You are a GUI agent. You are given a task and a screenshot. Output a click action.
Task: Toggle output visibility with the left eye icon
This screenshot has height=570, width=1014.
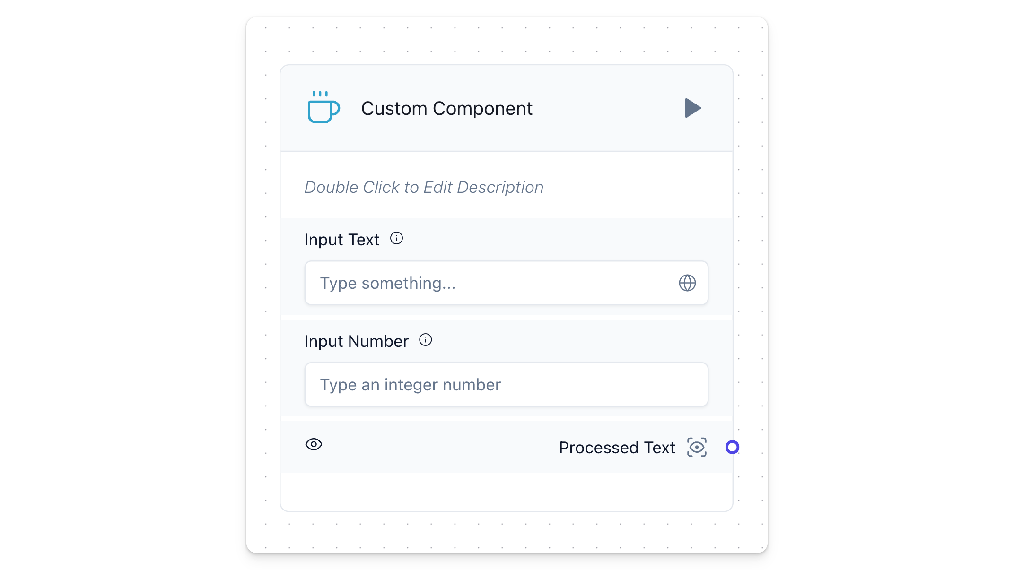pos(314,444)
